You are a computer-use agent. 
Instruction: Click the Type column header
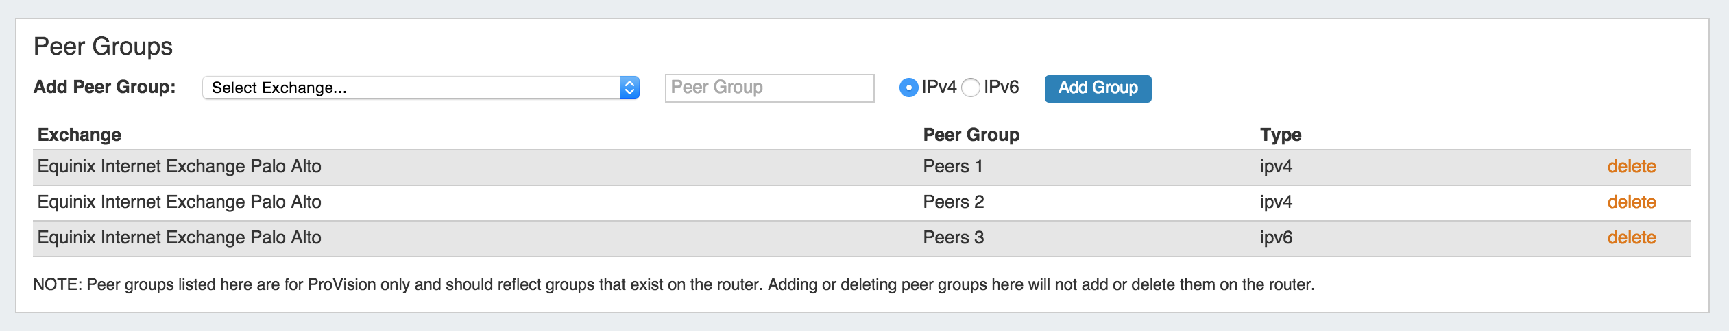pos(1280,135)
